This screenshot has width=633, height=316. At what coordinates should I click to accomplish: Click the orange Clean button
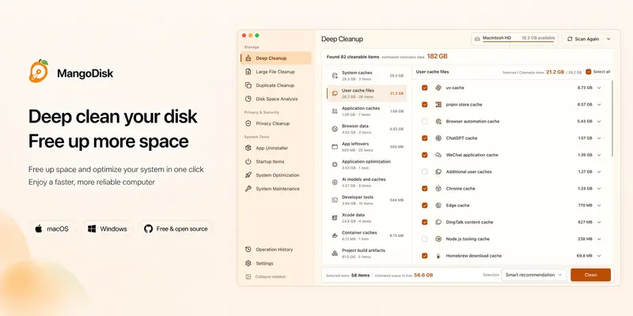(590, 275)
